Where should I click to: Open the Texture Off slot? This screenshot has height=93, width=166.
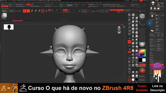[142, 38]
